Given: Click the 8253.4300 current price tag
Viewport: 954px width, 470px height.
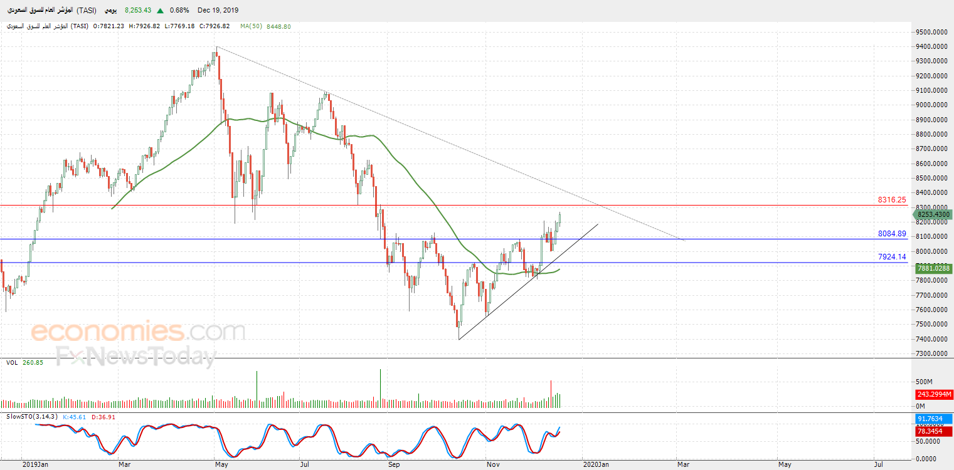Looking at the screenshot, I should coord(933,214).
